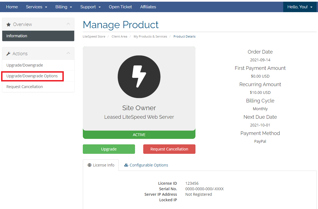Click the First Payment Amount label
The image size is (318, 209).
coord(260,68)
